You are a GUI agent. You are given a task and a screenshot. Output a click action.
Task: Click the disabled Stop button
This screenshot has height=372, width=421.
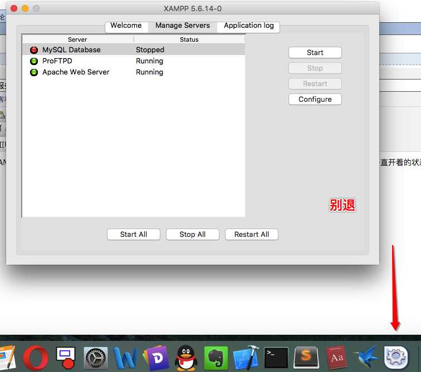pos(315,68)
